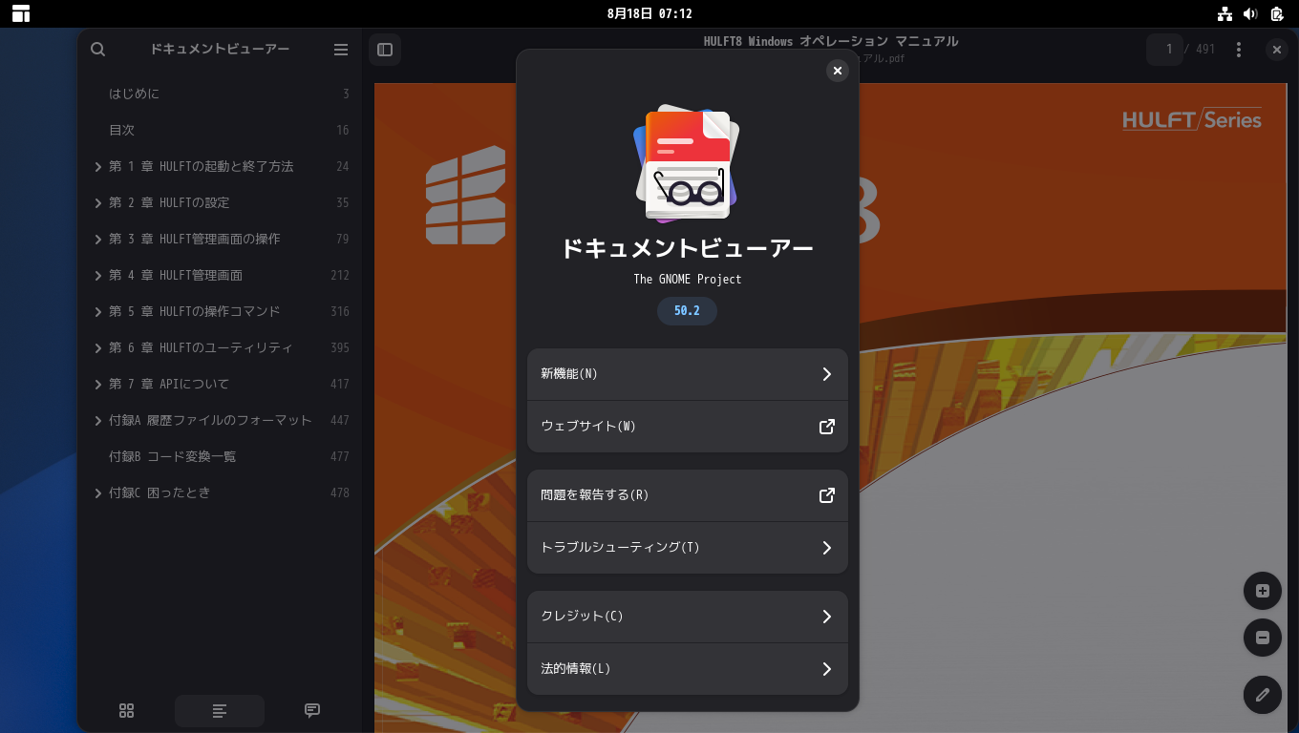Click the 新機能(N) chevron arrow
Screen dimensions: 1299x733
(x=827, y=374)
